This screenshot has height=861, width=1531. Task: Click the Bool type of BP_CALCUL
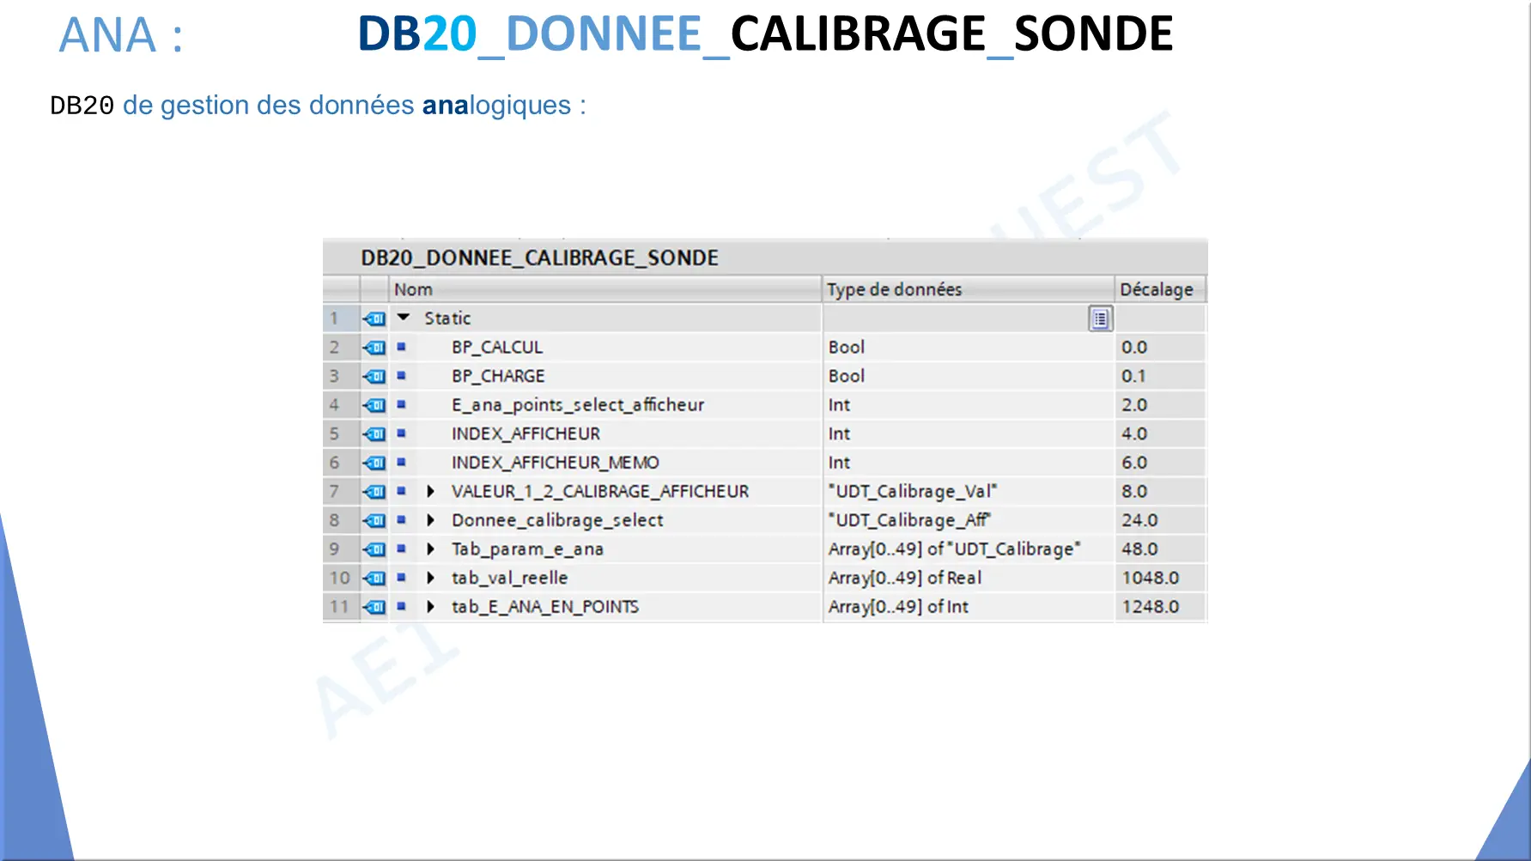pos(847,347)
